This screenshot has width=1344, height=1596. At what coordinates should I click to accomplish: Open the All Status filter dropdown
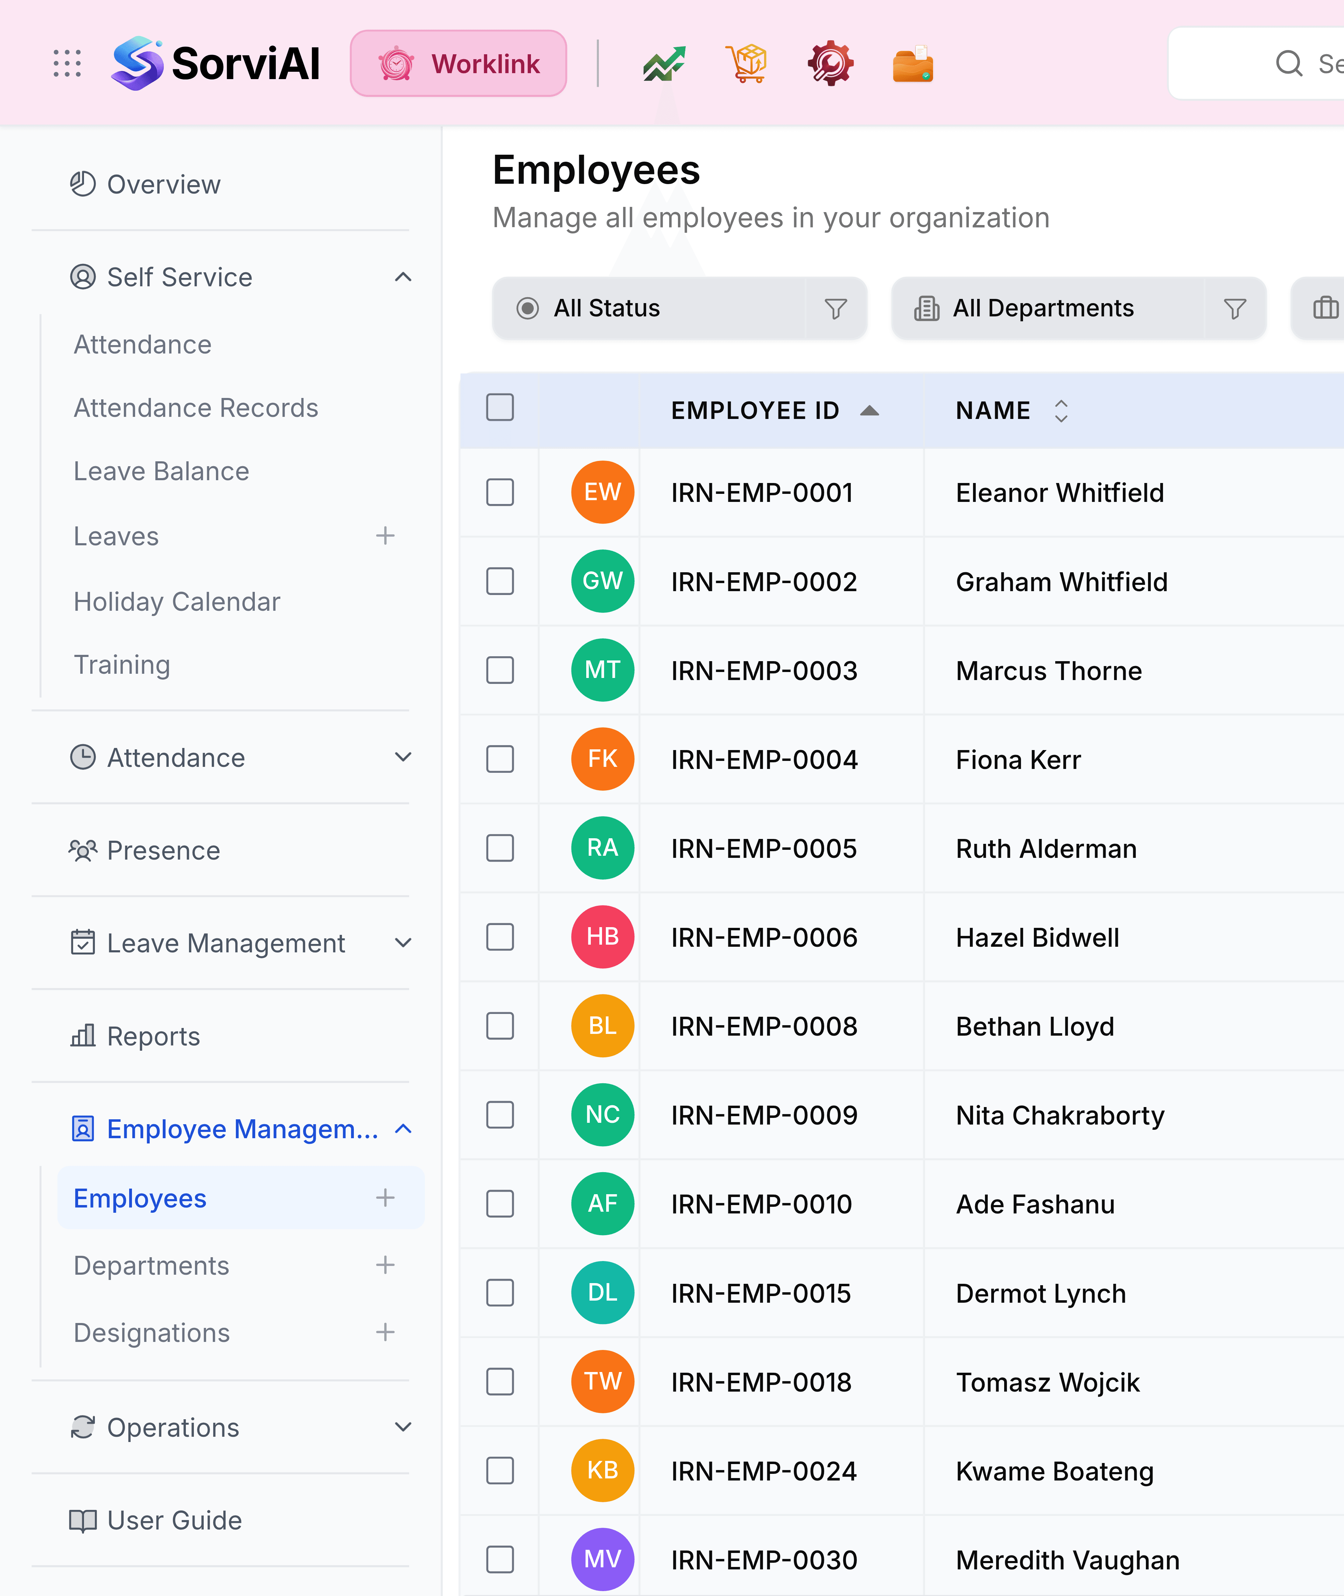680,309
